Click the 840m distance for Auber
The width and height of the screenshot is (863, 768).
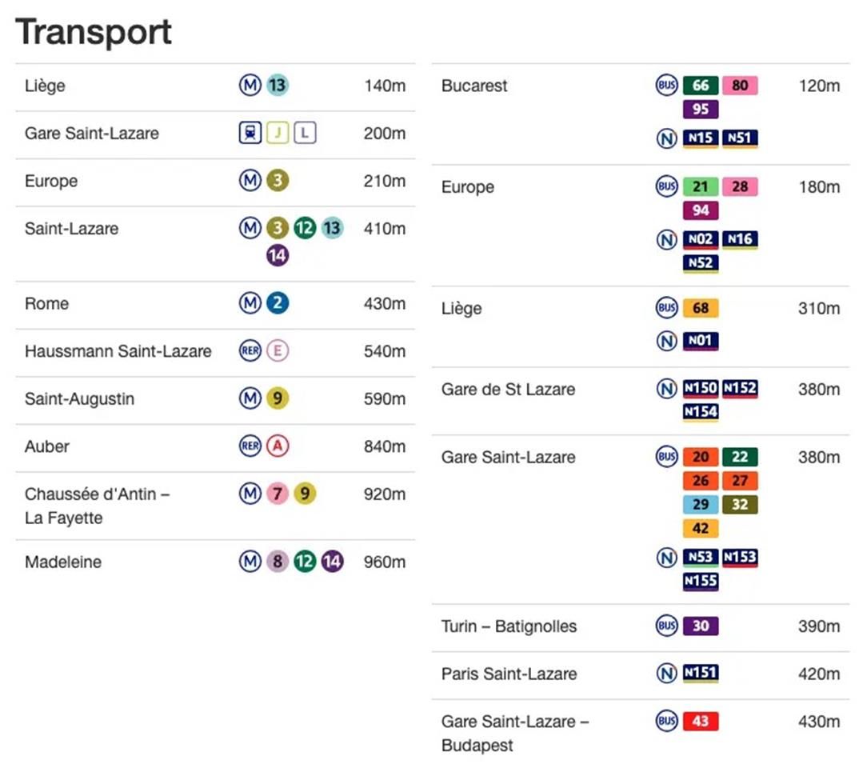[x=385, y=446]
